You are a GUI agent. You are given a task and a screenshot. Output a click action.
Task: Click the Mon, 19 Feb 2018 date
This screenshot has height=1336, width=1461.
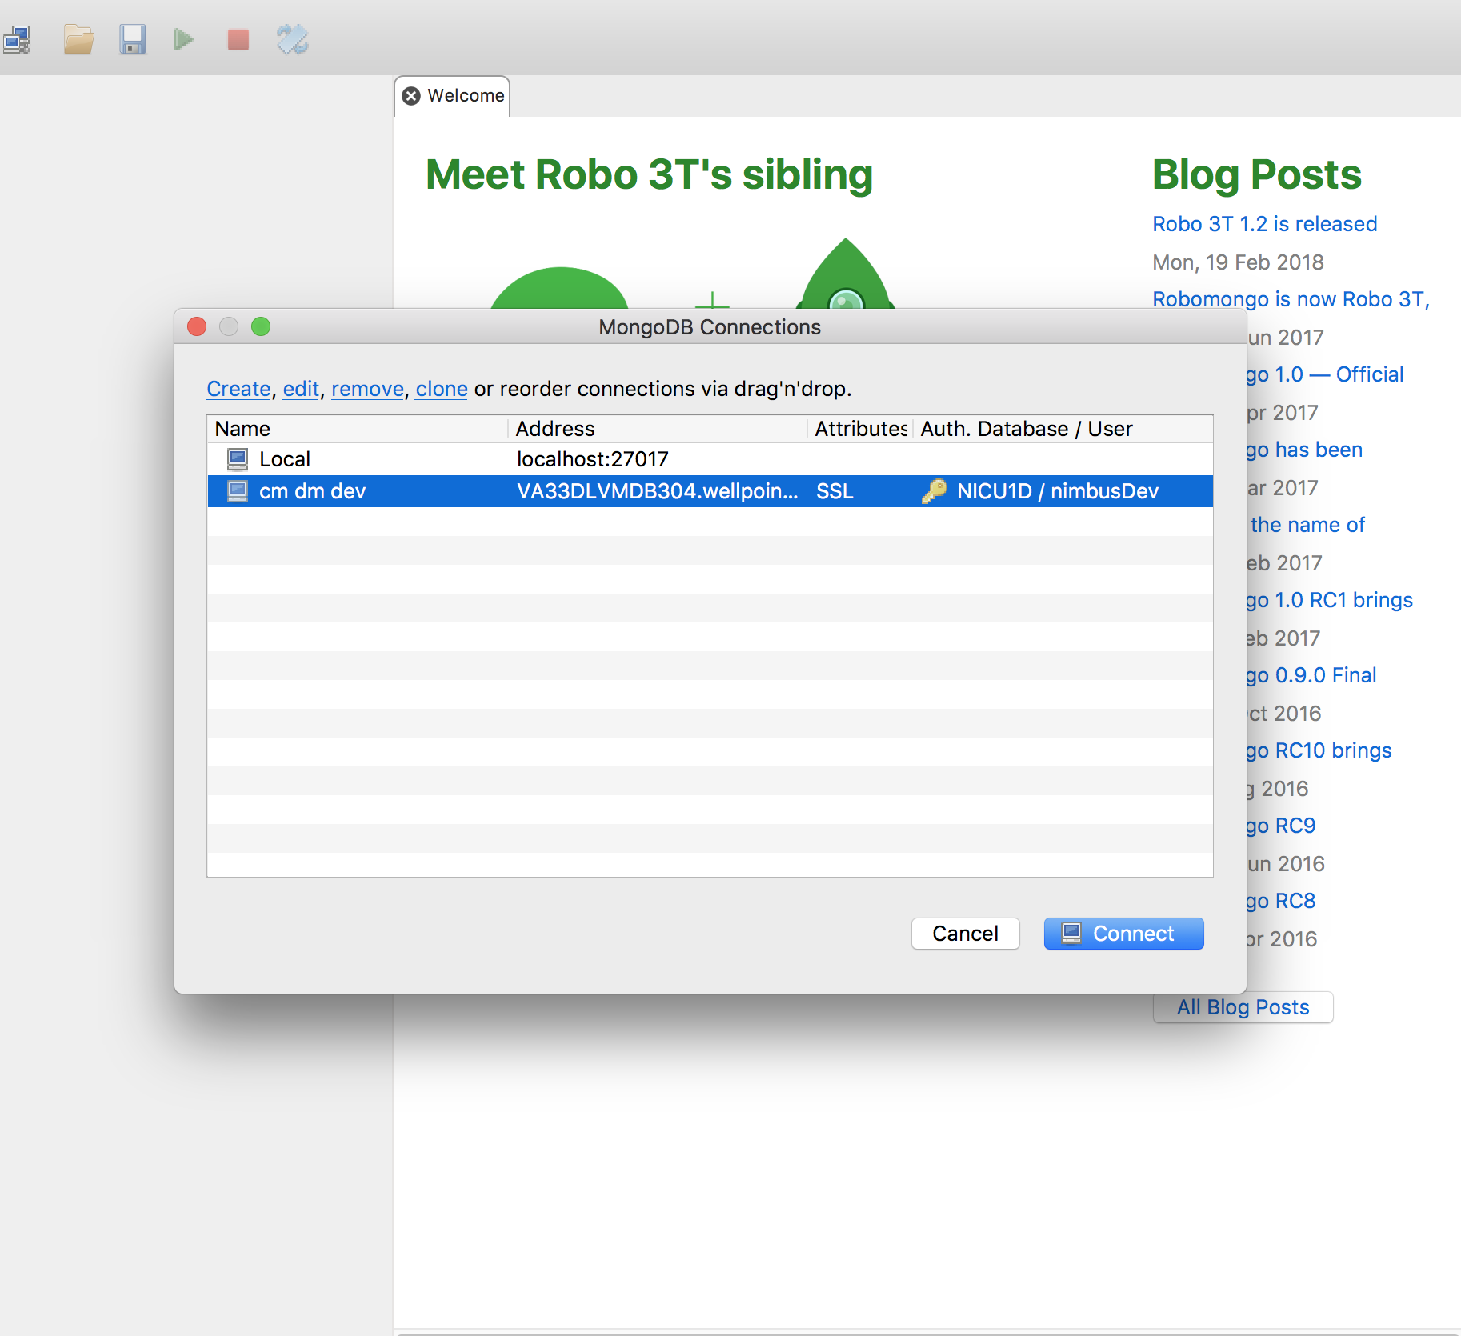pos(1238,262)
